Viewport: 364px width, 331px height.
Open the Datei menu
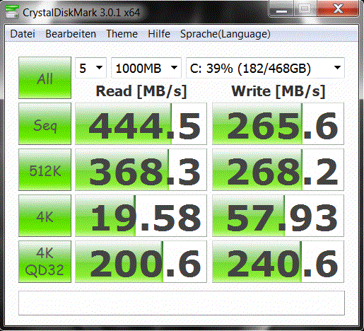23,34
